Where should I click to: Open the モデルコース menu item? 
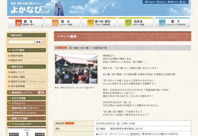point(26,103)
